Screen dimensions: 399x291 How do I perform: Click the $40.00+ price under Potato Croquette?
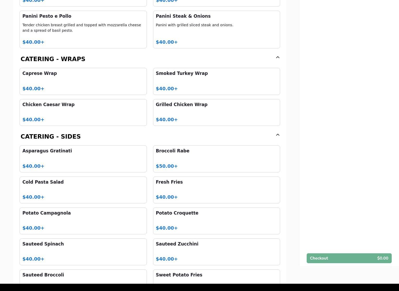(x=167, y=228)
